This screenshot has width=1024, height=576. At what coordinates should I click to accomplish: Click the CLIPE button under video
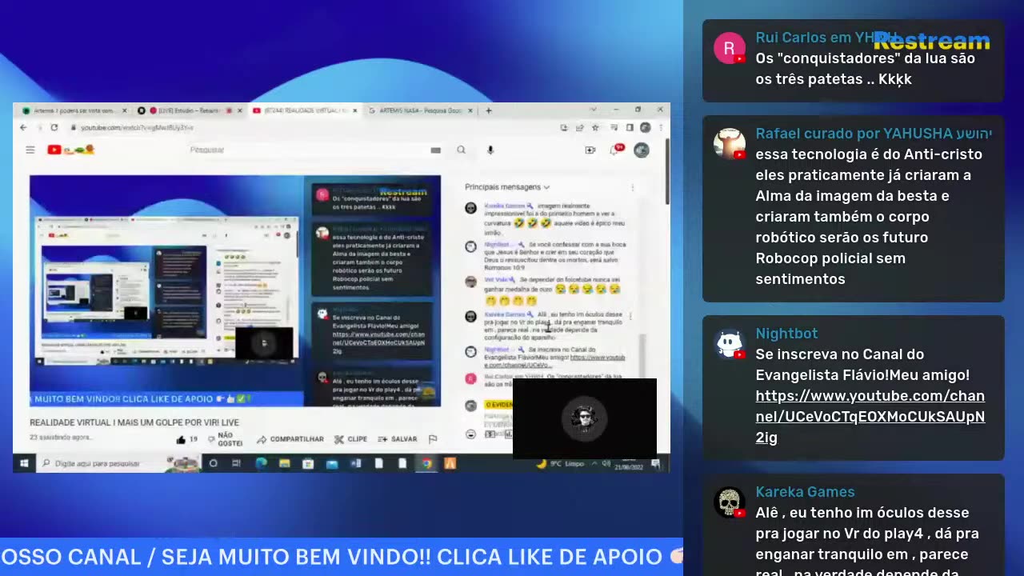click(x=350, y=439)
